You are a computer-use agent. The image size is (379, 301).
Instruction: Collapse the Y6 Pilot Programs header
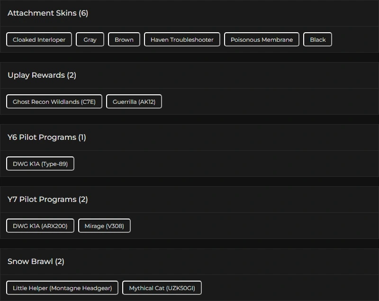click(x=41, y=137)
